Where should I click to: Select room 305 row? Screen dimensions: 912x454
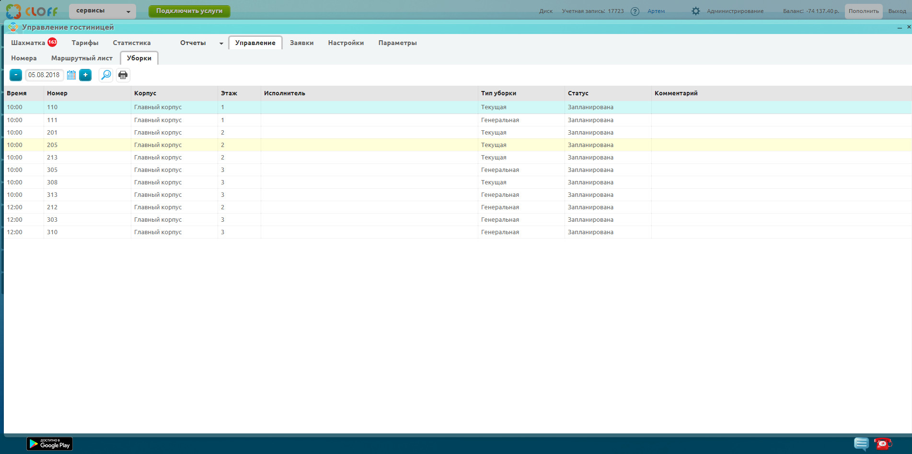(x=458, y=170)
